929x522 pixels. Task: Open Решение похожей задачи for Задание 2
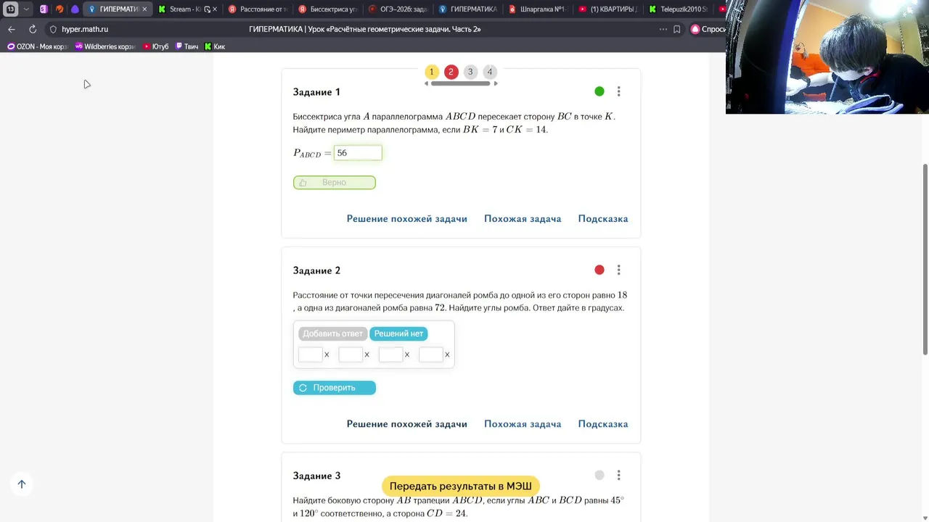point(406,424)
